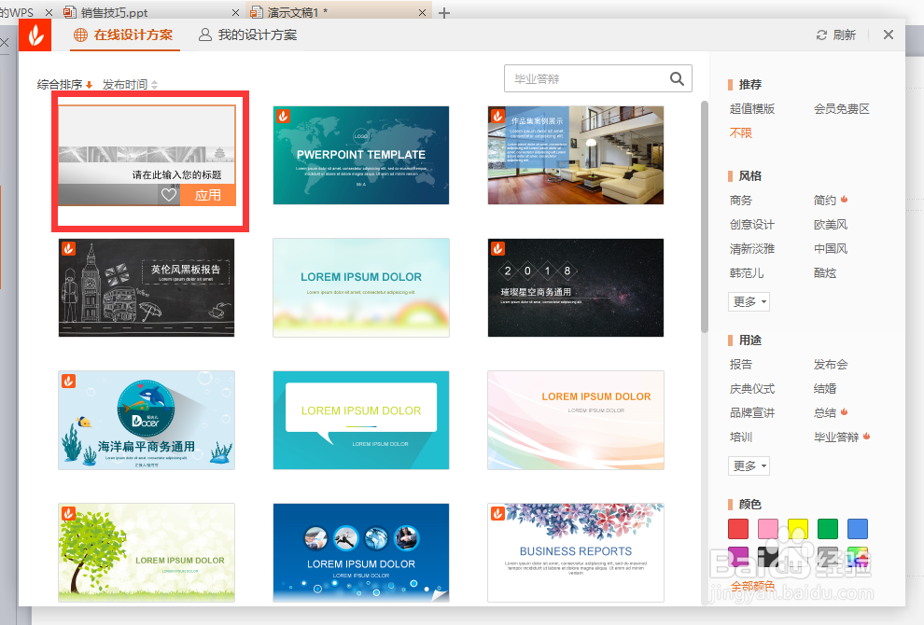Favorite the first template using the heart icon
The image size is (924, 625).
click(167, 195)
